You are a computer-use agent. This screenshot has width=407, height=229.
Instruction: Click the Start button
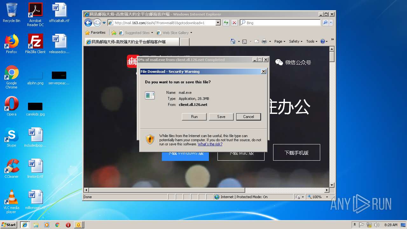tap(9, 225)
